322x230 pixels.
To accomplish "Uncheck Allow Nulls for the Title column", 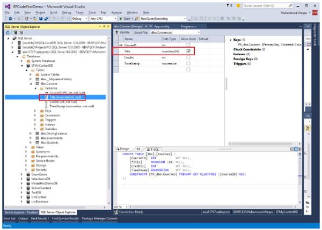I will tap(188, 51).
